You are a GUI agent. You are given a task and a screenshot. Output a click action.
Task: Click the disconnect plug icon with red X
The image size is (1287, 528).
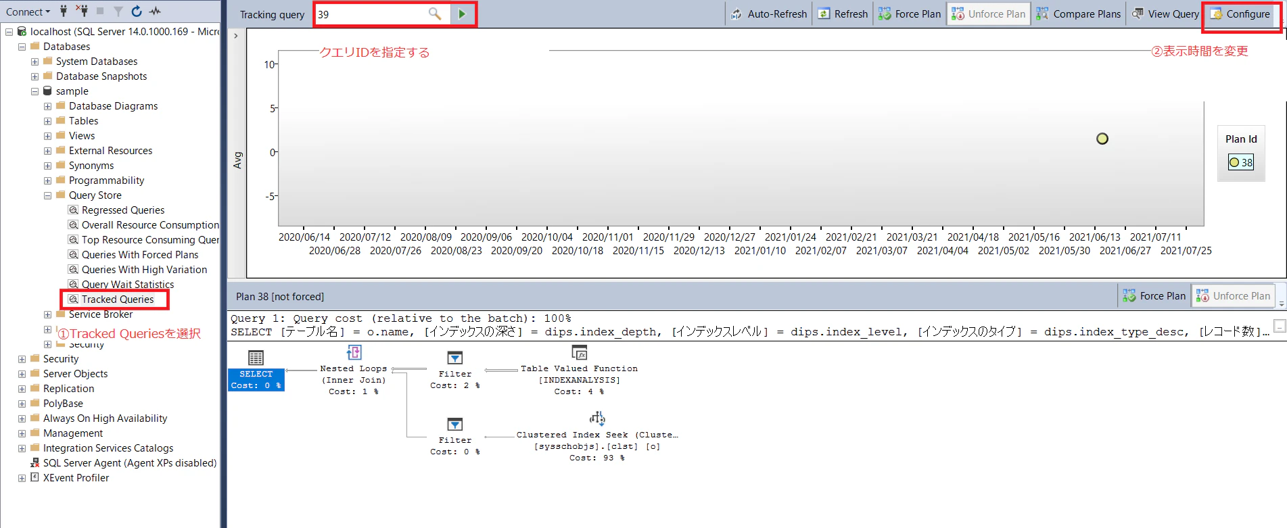[82, 11]
